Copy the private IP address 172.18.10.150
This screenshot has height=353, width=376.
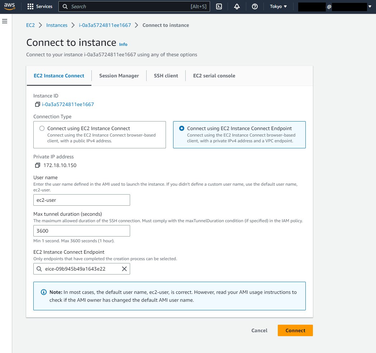37,165
